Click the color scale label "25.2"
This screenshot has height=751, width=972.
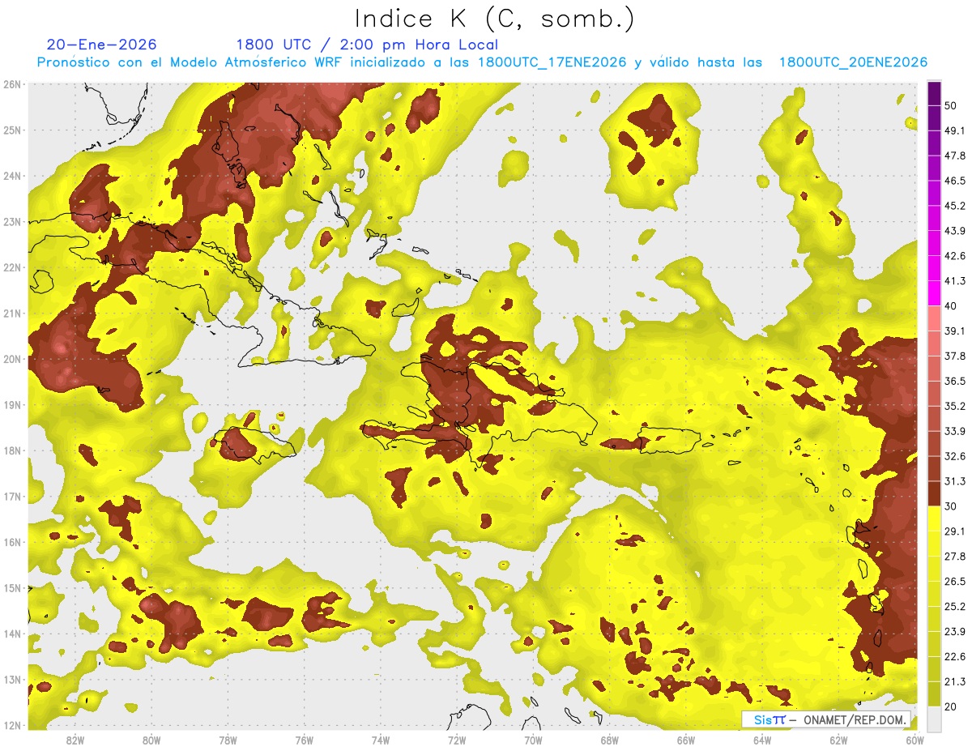point(954,607)
